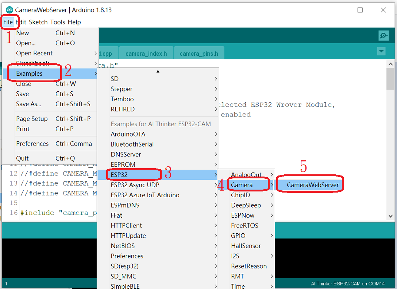Choose Save As... in the File menu

click(x=50, y=104)
